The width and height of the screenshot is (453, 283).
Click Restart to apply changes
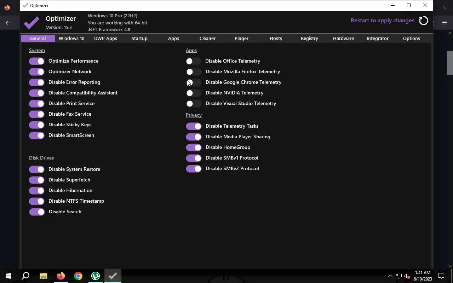tap(383, 21)
